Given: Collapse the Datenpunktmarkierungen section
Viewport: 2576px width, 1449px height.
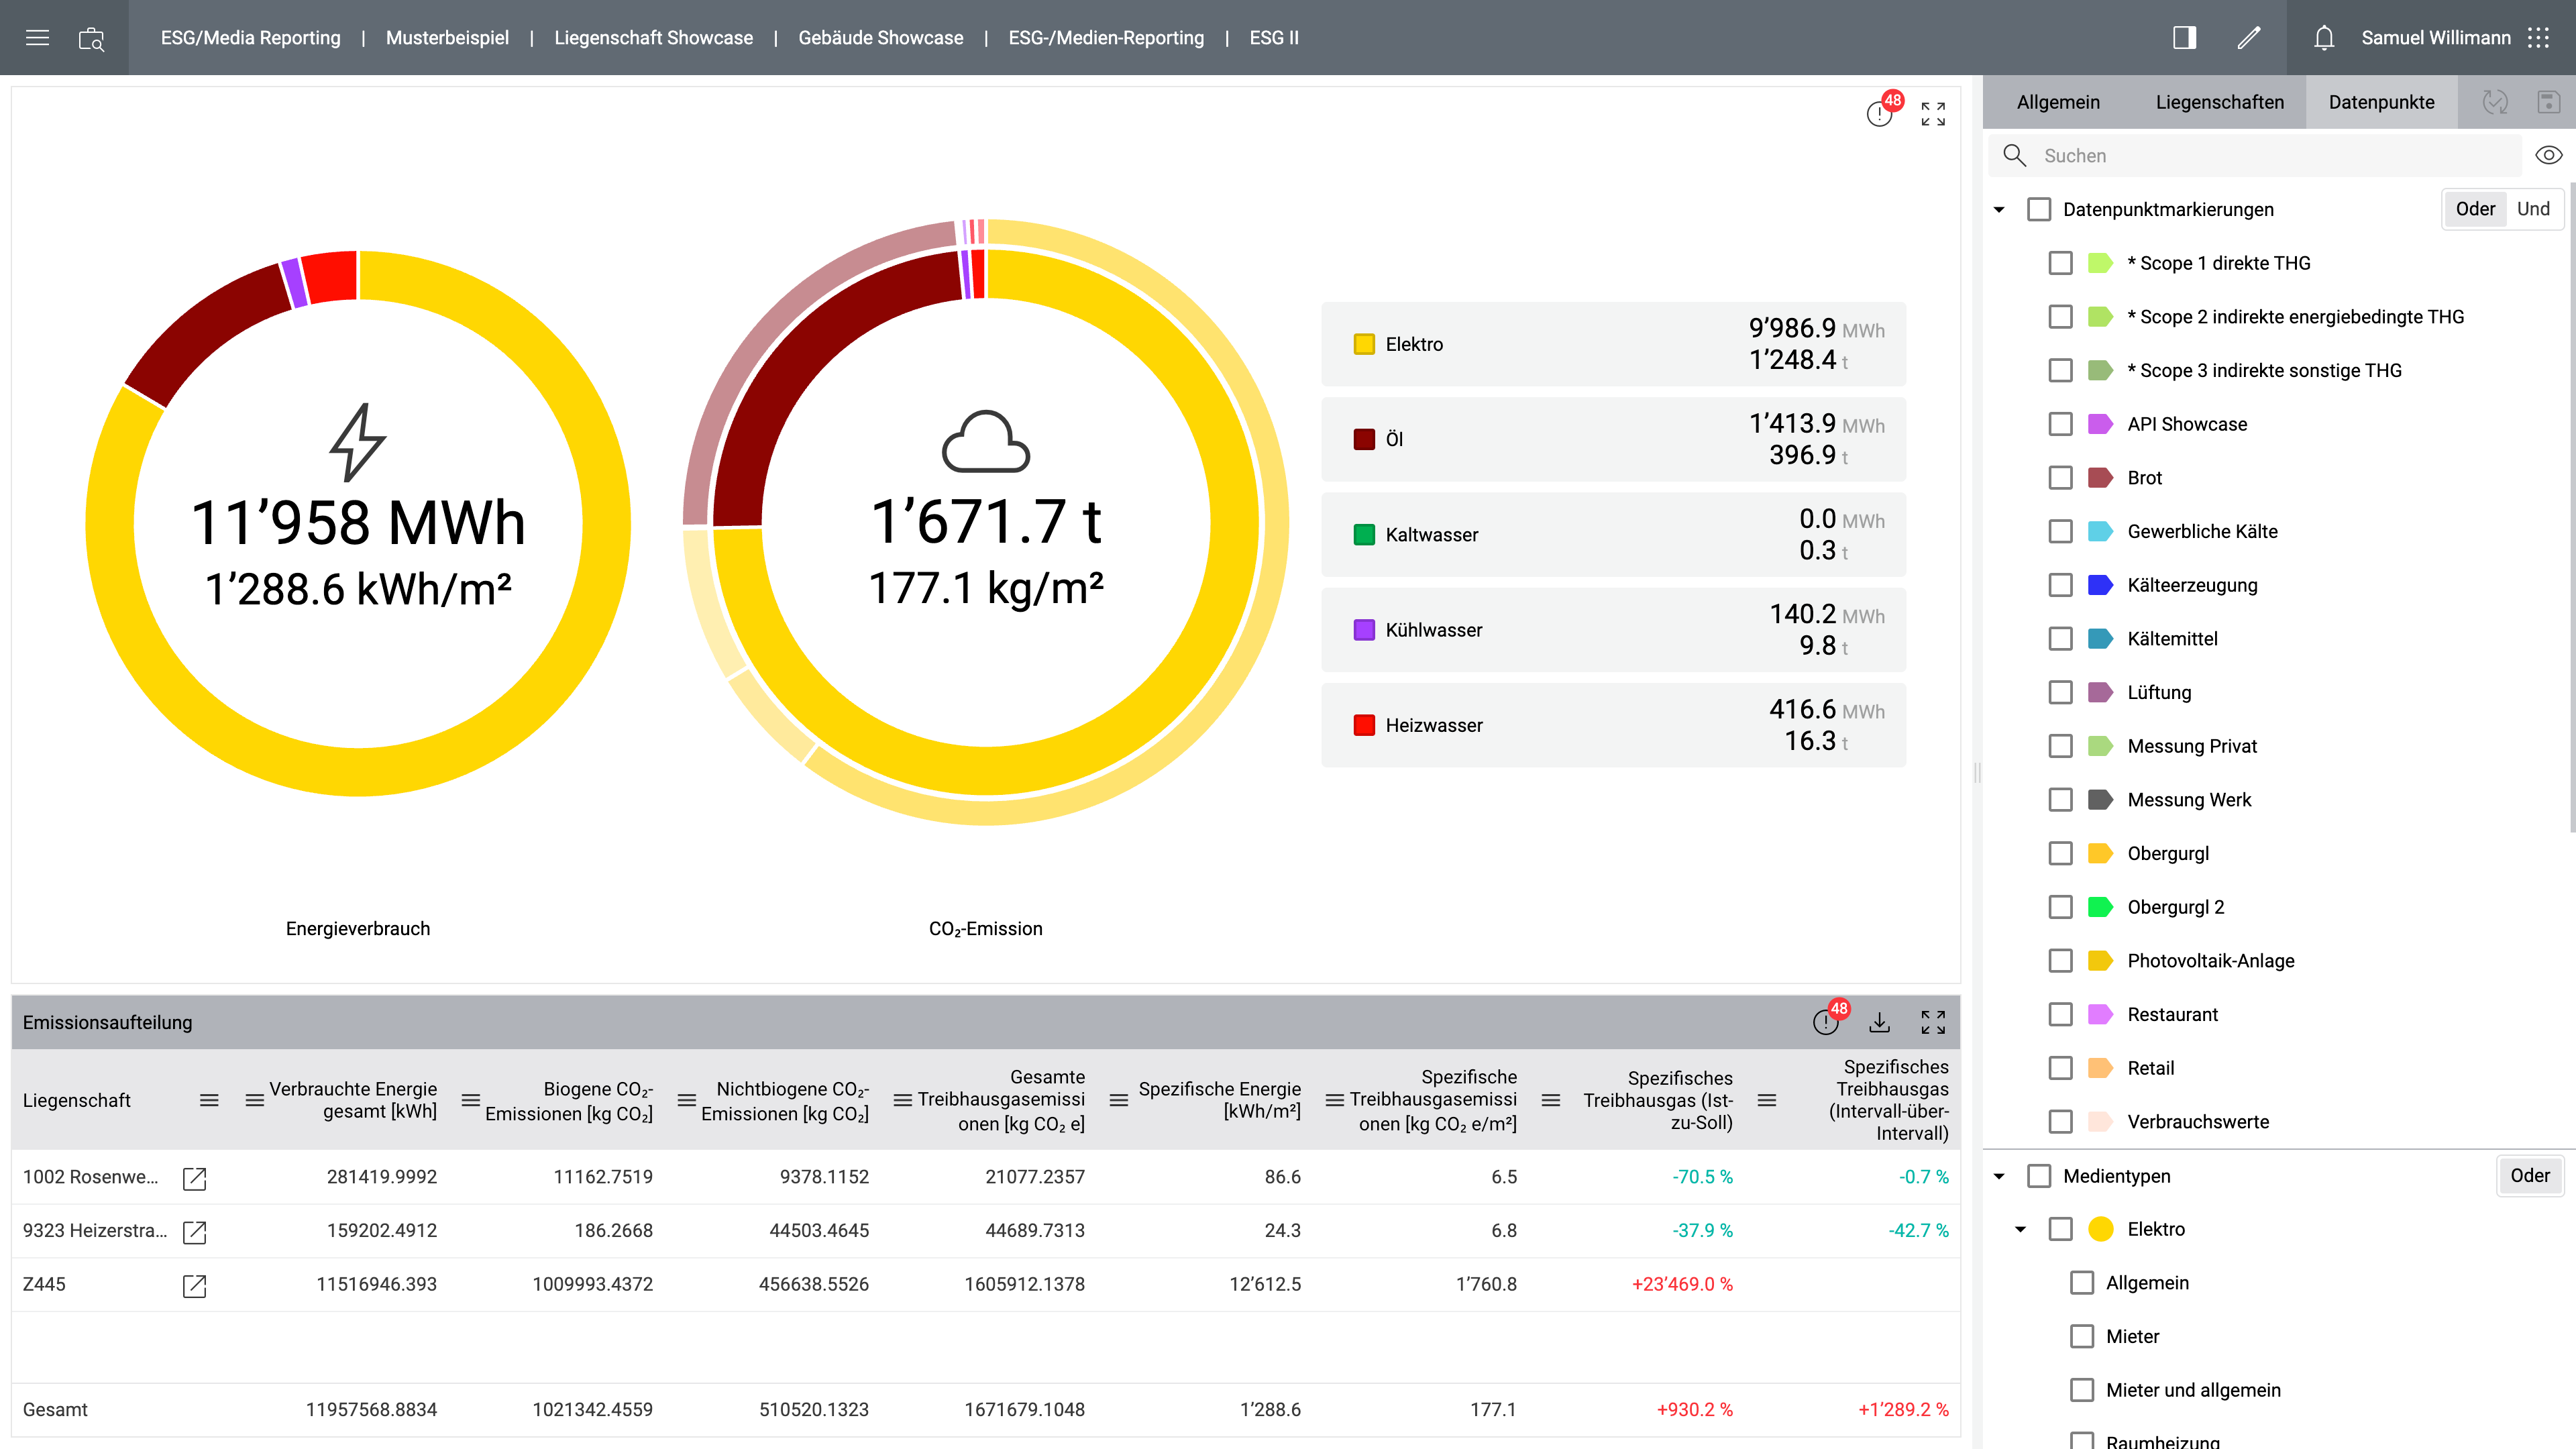Looking at the screenshot, I should pyautogui.click(x=1999, y=210).
